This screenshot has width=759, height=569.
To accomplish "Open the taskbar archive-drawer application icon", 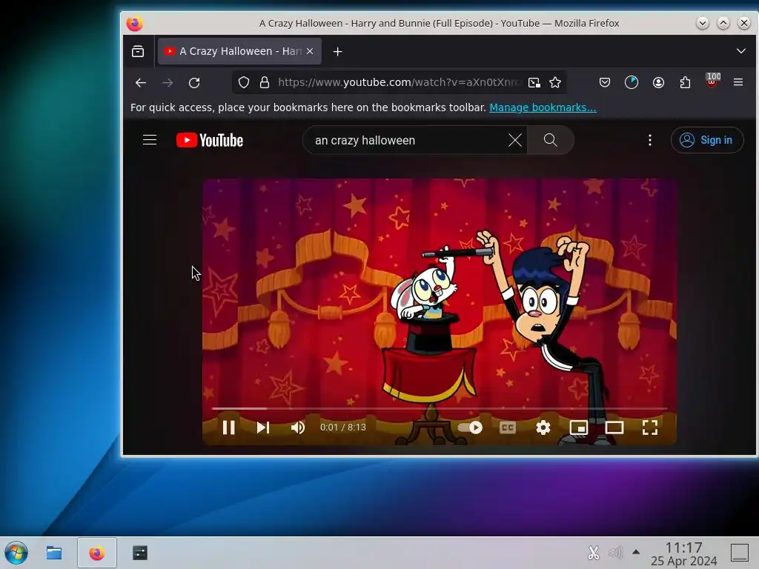I will 140,553.
